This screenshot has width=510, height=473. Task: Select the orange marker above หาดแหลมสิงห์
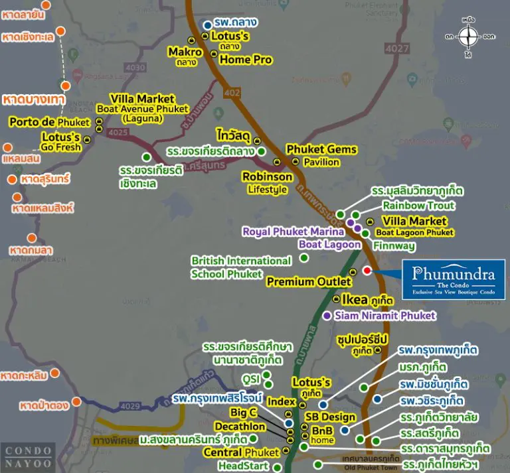[x=17, y=197]
